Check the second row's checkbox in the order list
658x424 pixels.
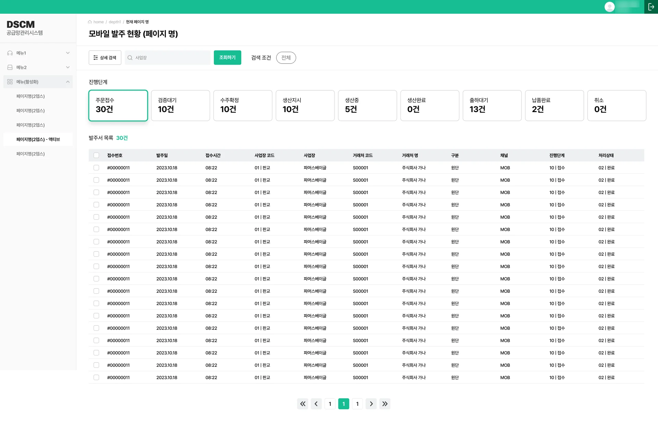point(96,180)
